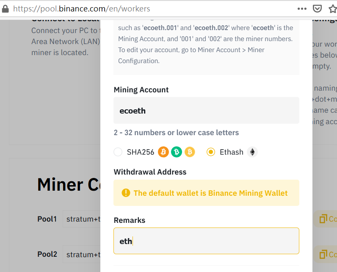This screenshot has width=337, height=272.
Task: Click the browser URL address bar
Action: (150, 9)
